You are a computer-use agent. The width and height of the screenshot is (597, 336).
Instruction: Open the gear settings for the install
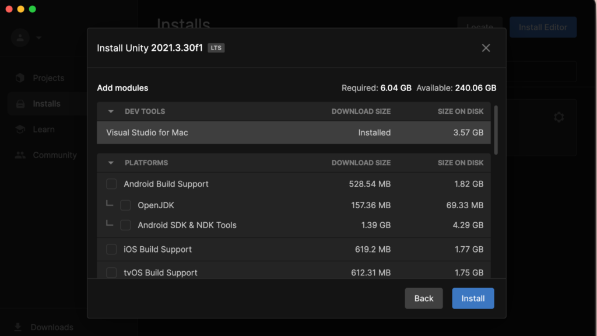[x=559, y=117]
